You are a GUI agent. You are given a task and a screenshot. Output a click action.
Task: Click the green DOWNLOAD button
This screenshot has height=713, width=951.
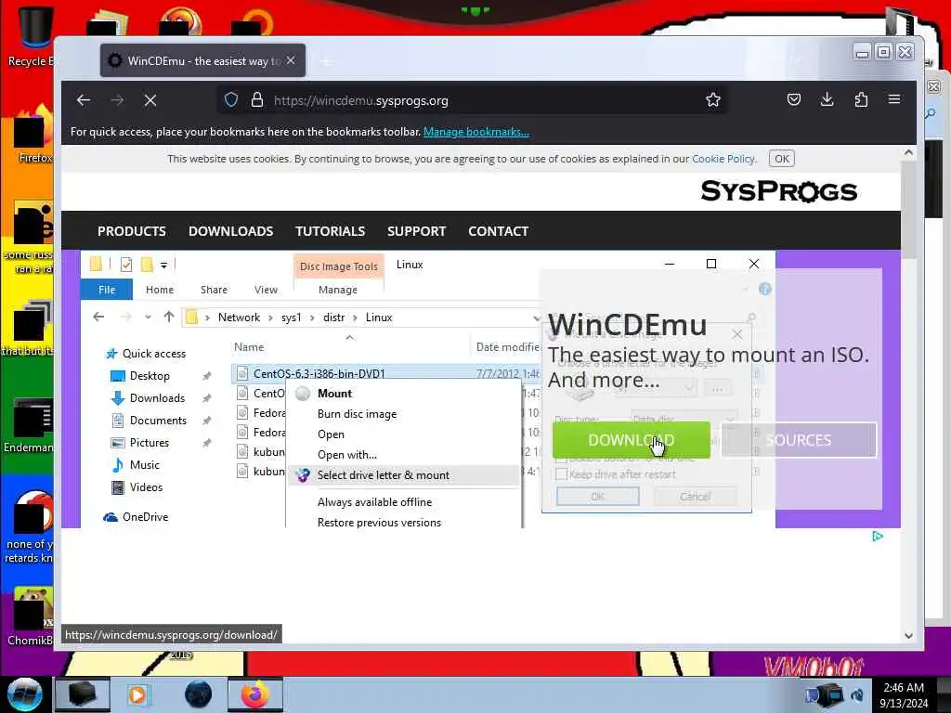pyautogui.click(x=631, y=439)
